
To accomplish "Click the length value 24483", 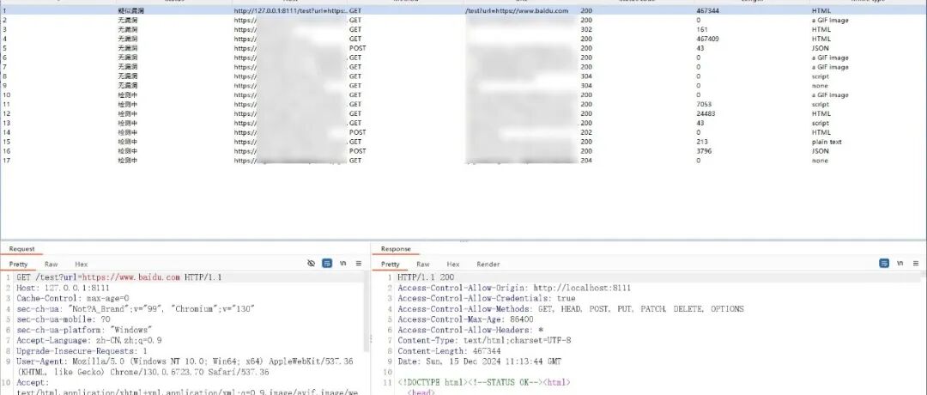I will 706,113.
